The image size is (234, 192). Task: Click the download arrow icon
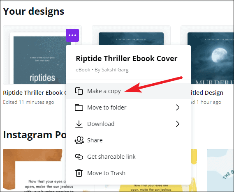79,124
